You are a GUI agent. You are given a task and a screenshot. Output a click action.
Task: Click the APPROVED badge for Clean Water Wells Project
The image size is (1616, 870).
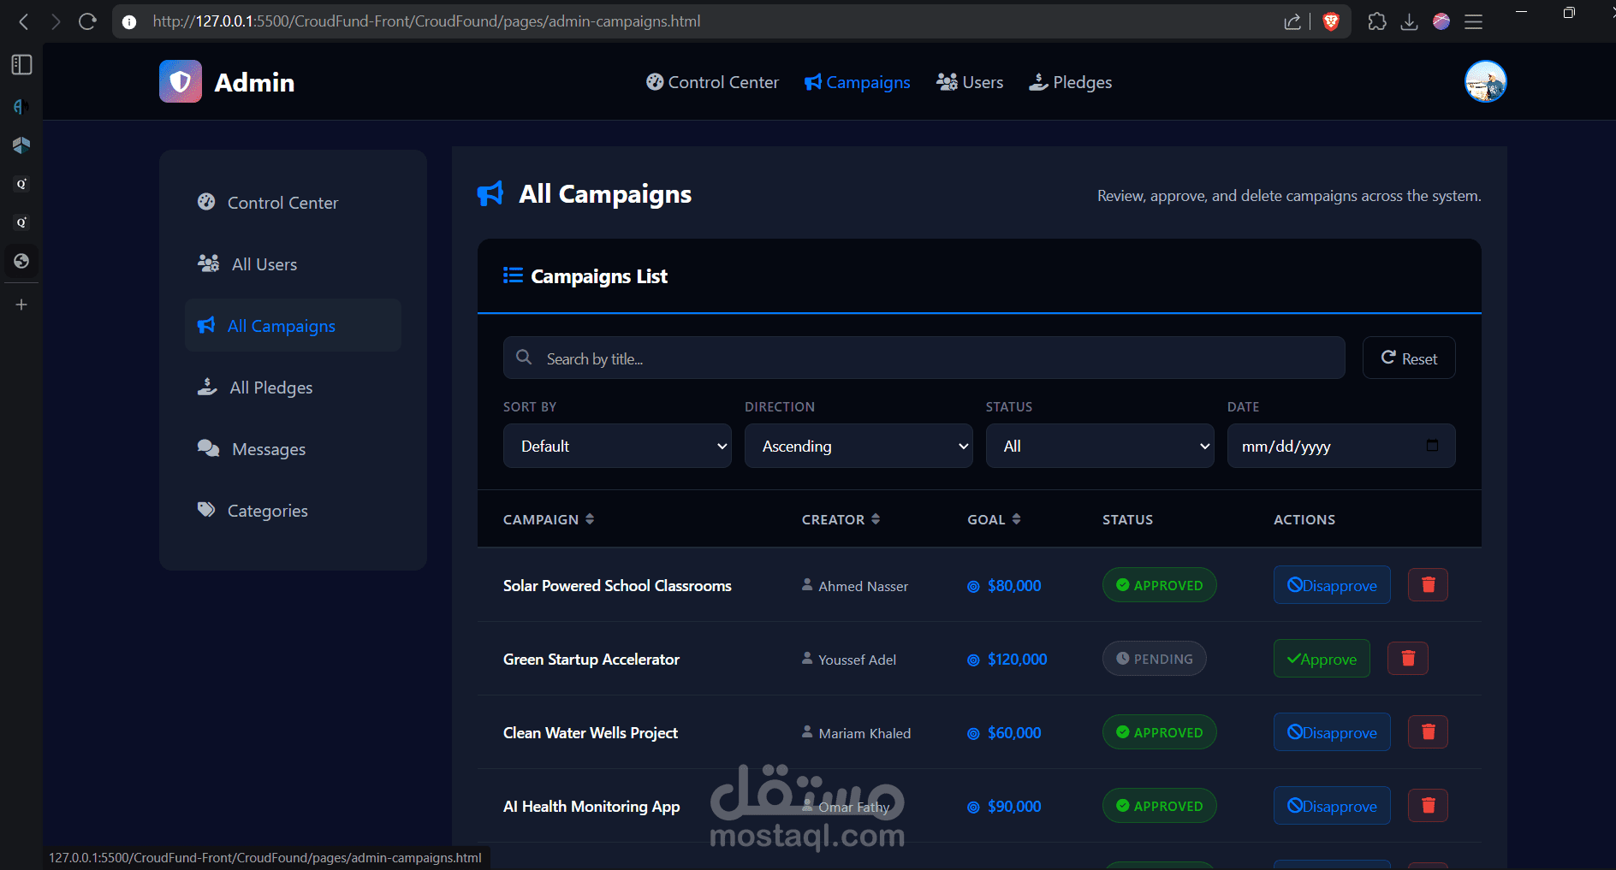pyautogui.click(x=1160, y=732)
